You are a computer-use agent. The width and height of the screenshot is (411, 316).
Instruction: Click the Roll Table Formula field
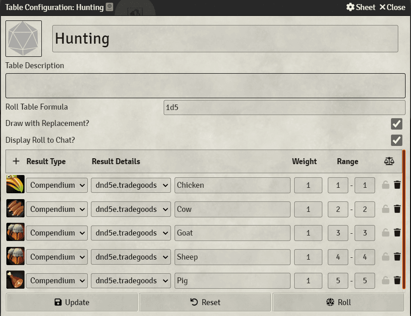(x=284, y=108)
